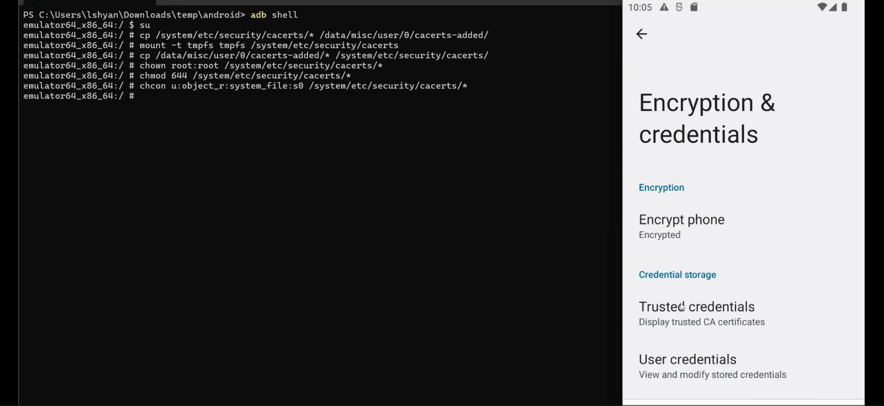
Task: Tap the cellular signal icon
Action: tap(833, 7)
